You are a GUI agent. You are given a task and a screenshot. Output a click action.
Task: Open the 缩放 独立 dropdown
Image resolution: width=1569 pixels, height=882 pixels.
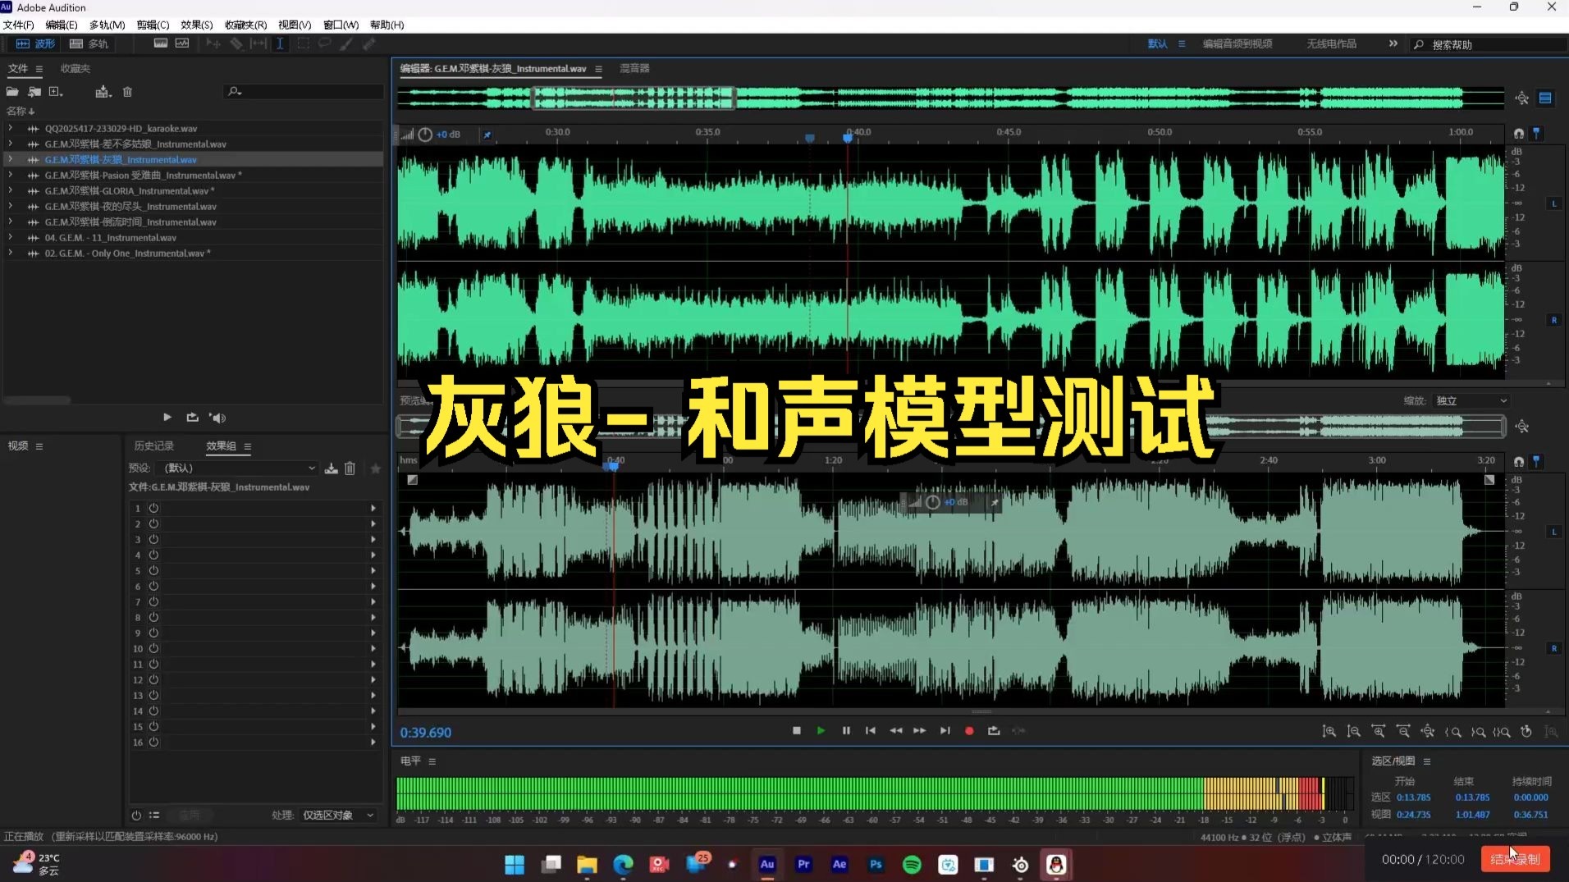[x=1471, y=400]
